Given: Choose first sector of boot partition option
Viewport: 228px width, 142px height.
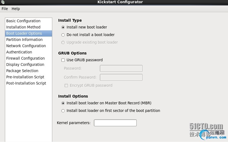Looking at the screenshot, I should pos(63,111).
